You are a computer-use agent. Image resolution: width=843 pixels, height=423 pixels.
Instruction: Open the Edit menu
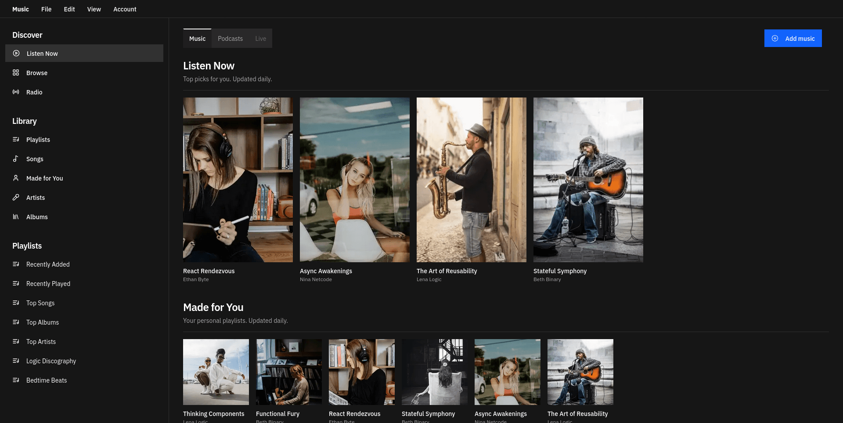[69, 9]
